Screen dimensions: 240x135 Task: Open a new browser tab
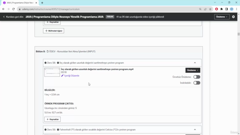coord(42,3)
